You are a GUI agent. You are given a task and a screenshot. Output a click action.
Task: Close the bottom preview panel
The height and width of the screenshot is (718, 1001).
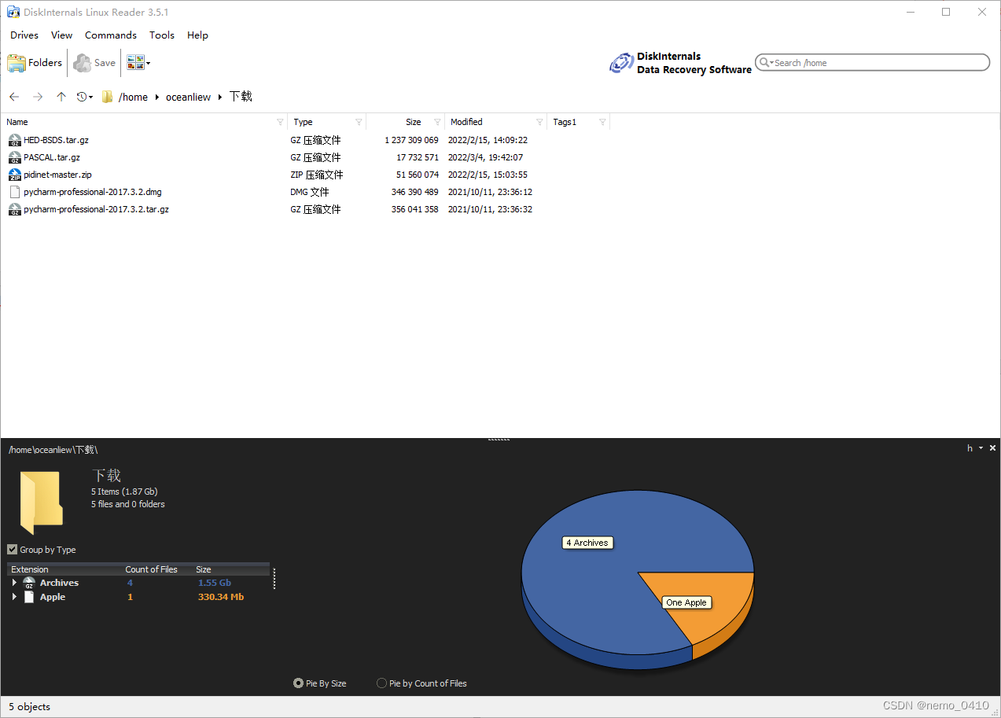click(992, 448)
